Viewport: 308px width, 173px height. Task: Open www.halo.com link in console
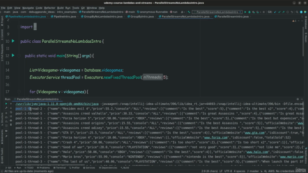pos(257,152)
